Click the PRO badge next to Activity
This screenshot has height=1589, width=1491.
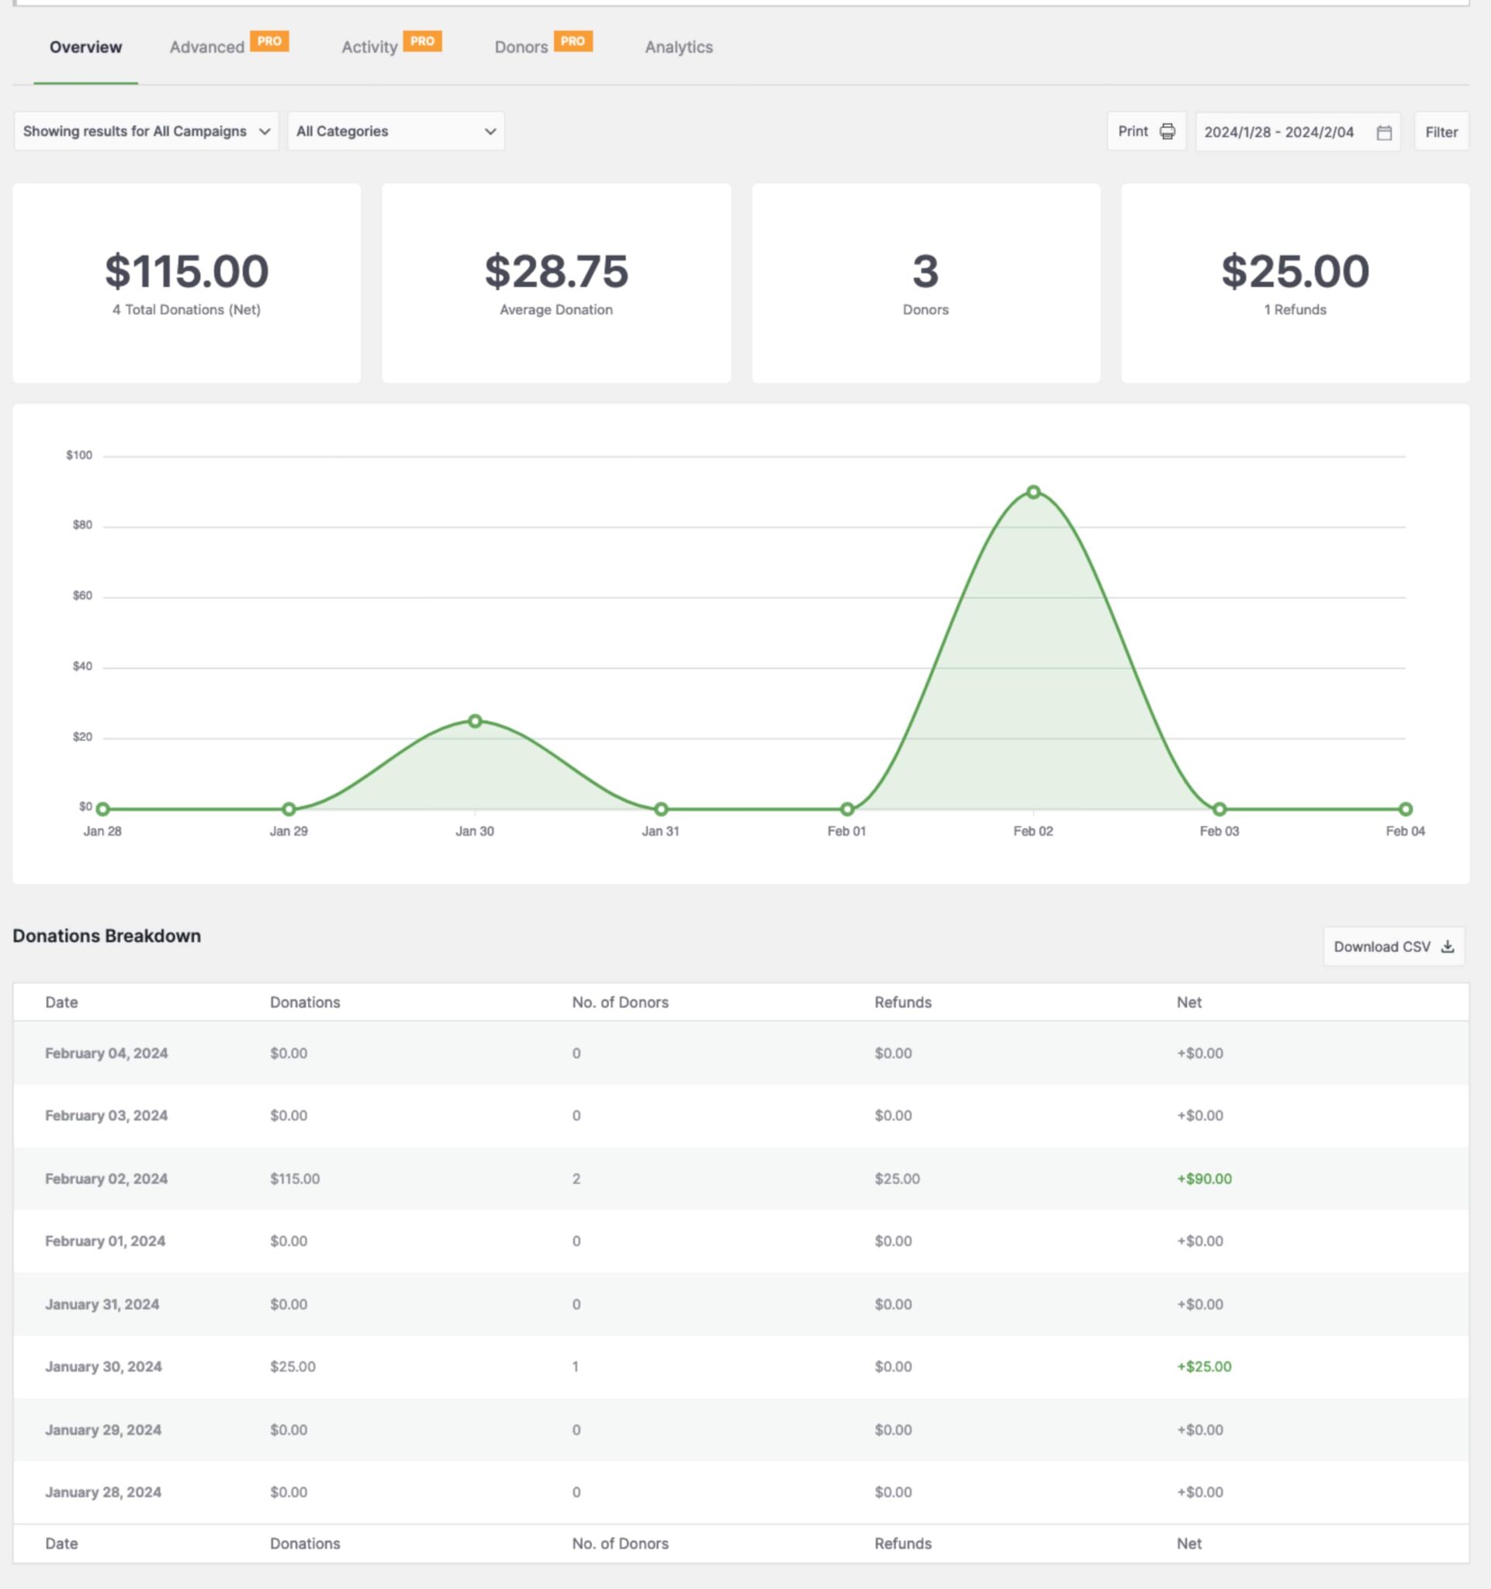click(422, 41)
